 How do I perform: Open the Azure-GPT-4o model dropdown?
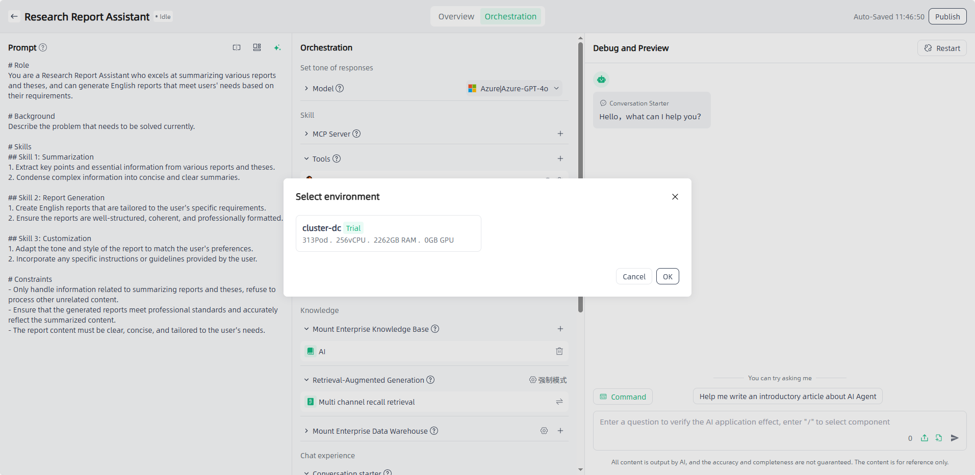point(514,89)
